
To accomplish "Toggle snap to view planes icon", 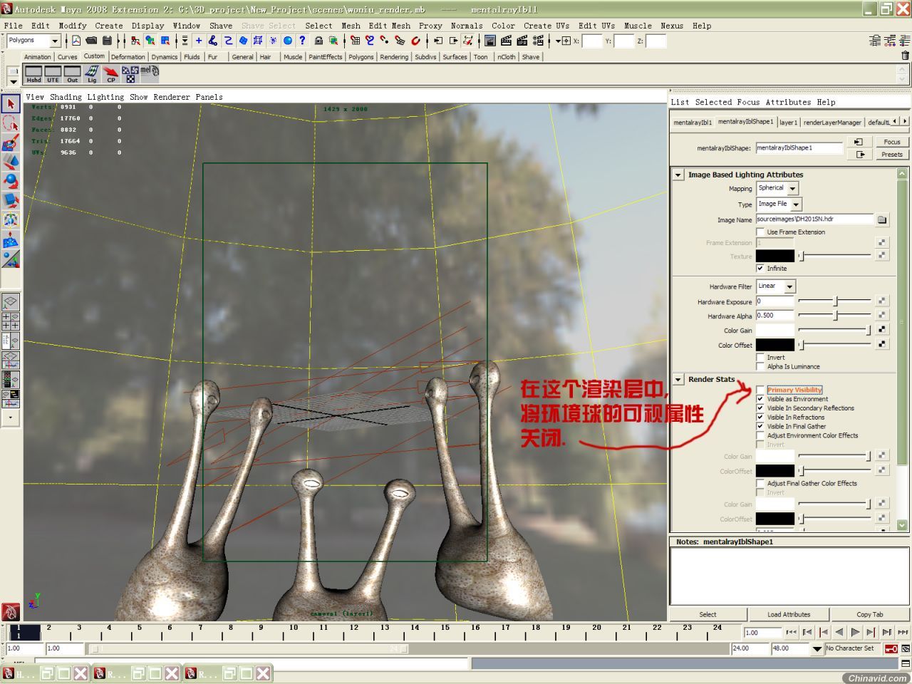I will click(x=400, y=41).
